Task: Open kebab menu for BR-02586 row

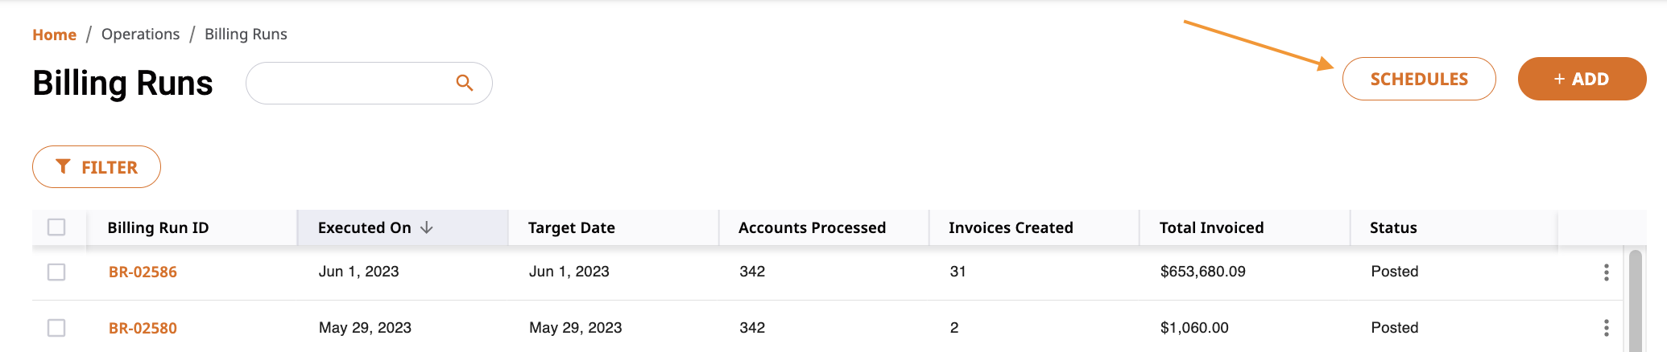Action: click(1606, 272)
